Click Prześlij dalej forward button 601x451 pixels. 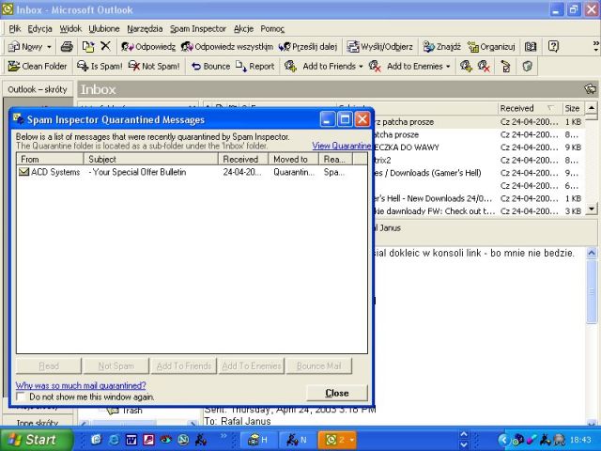coord(308,47)
